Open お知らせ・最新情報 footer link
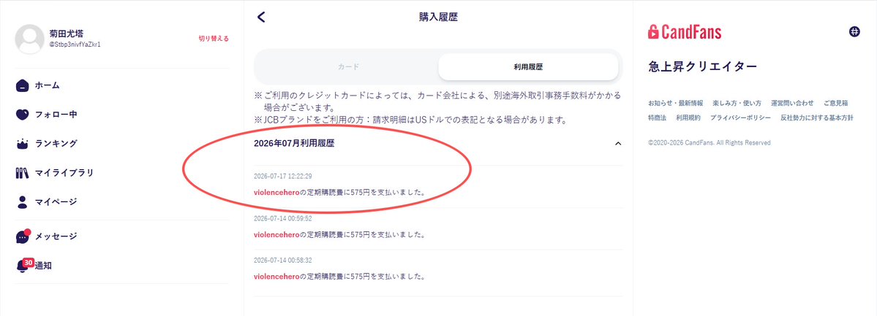The image size is (877, 316). coord(676,104)
